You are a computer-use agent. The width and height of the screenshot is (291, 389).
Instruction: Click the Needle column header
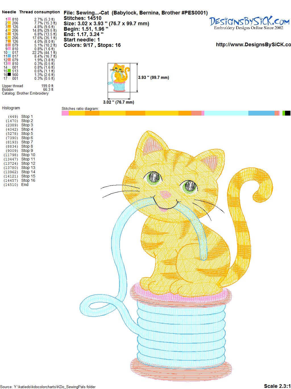(9, 12)
